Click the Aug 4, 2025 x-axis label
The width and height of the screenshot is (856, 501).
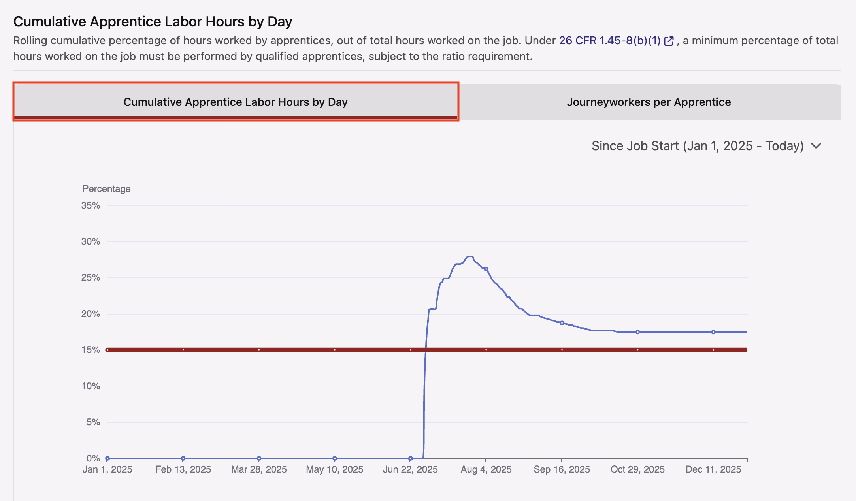coord(486,469)
